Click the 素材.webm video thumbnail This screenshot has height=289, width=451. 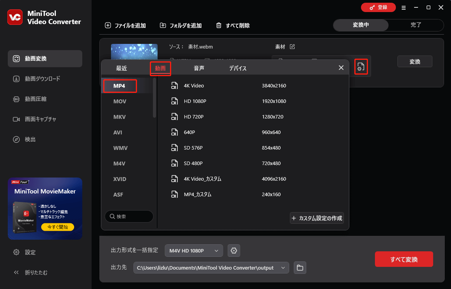point(134,52)
